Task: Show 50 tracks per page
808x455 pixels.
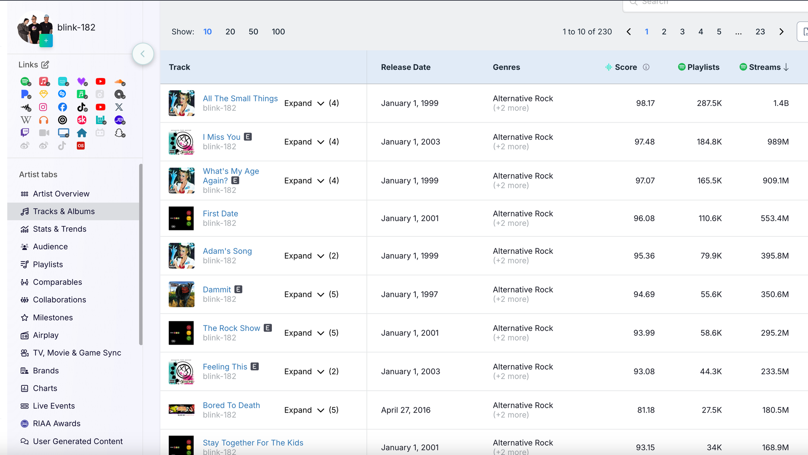Action: click(x=253, y=32)
